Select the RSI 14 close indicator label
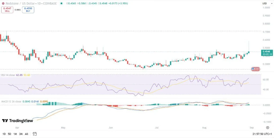 (x=8, y=75)
